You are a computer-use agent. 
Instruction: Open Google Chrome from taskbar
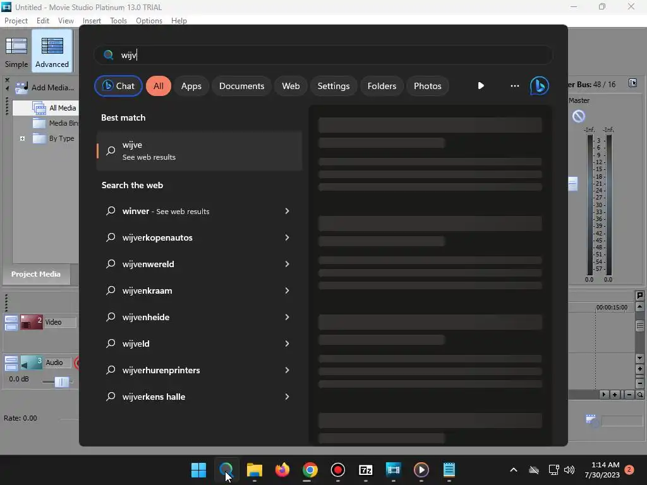[310, 470]
